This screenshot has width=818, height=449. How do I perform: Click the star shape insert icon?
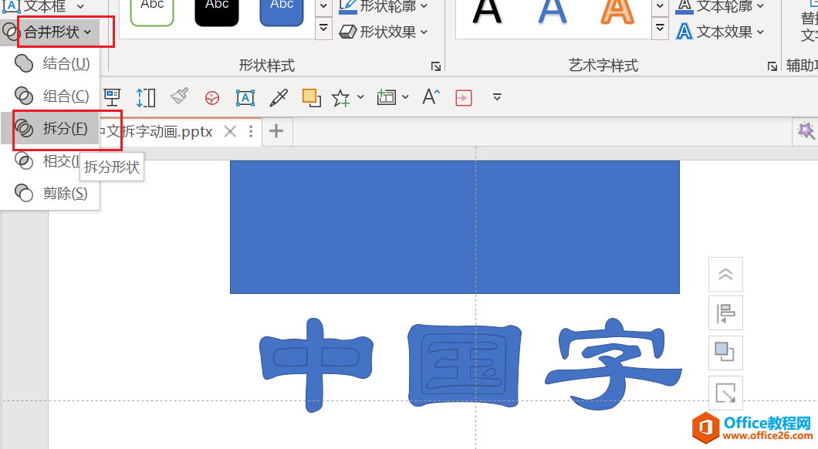pos(340,96)
